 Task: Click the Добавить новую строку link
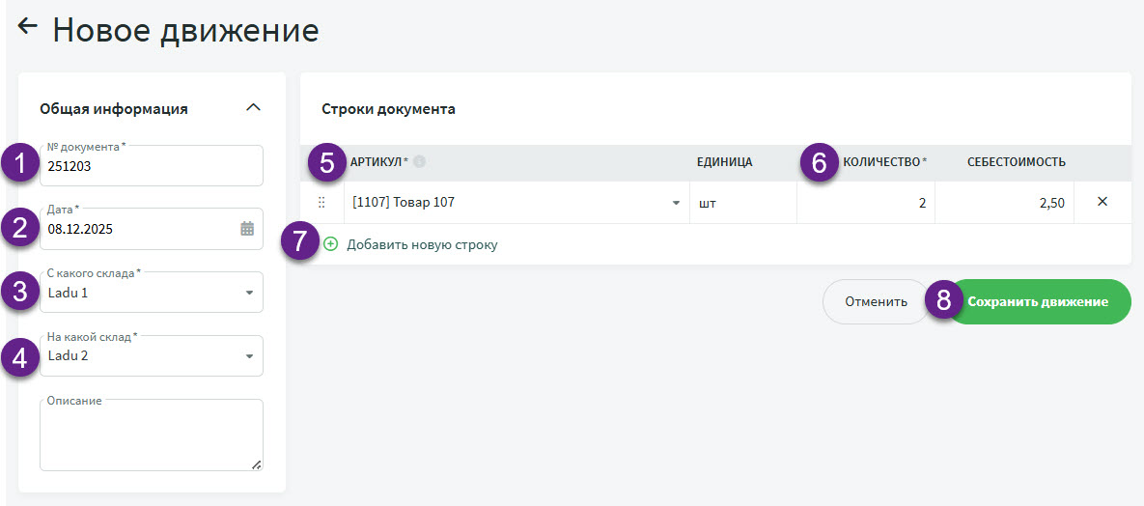tap(422, 245)
